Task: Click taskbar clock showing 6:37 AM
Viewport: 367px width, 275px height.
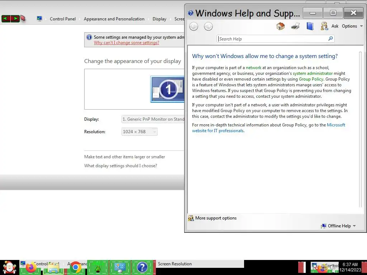Action: [x=350, y=267]
